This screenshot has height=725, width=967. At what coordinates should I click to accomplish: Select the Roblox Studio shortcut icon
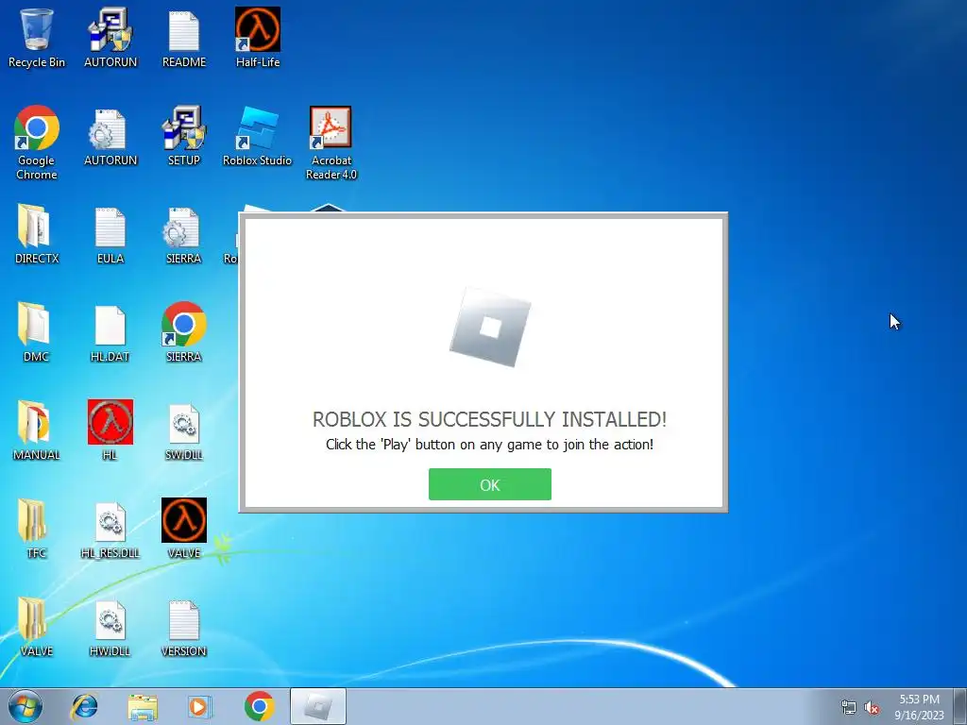257,137
